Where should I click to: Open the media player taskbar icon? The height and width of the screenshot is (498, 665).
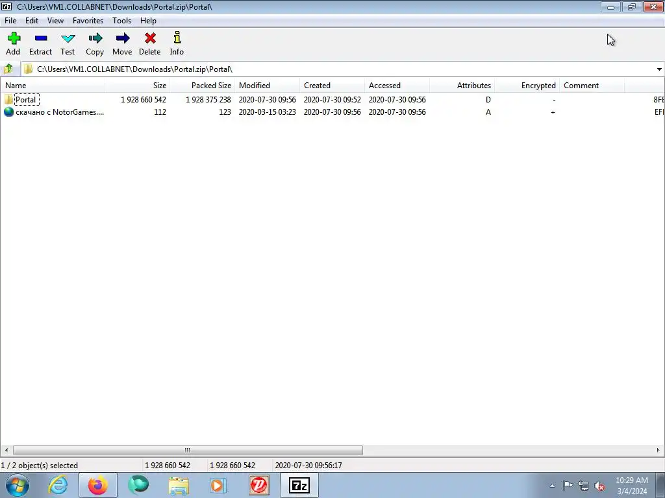tap(218, 485)
